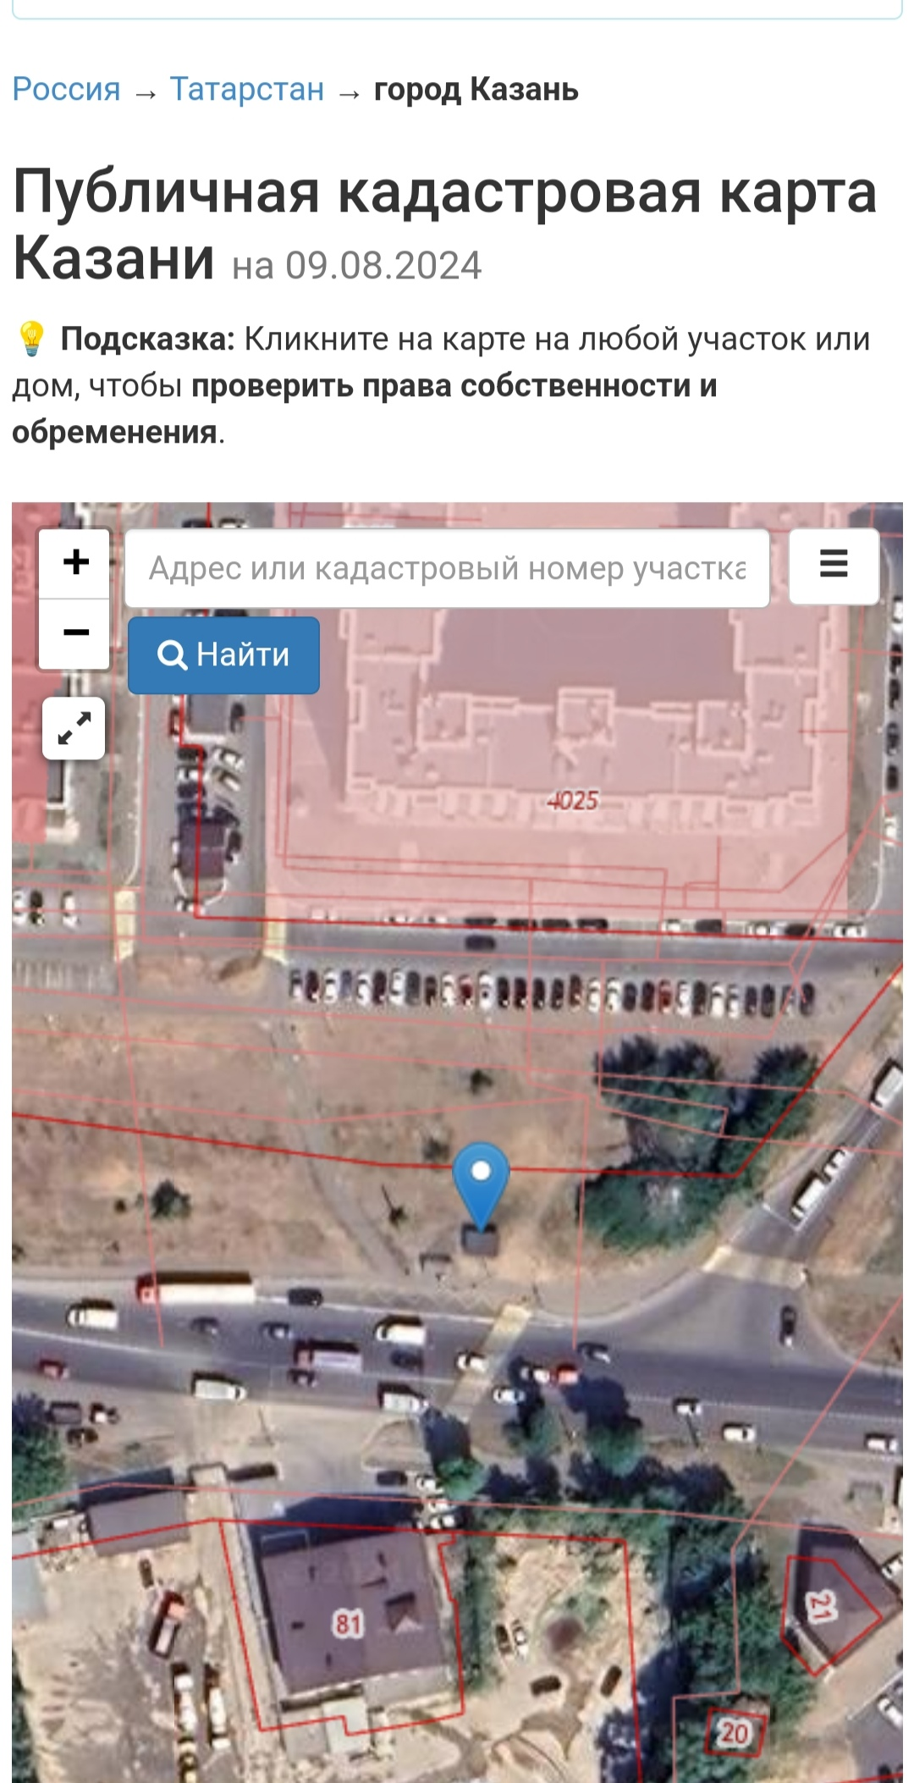Click the main road with traffic

click(x=457, y=1355)
